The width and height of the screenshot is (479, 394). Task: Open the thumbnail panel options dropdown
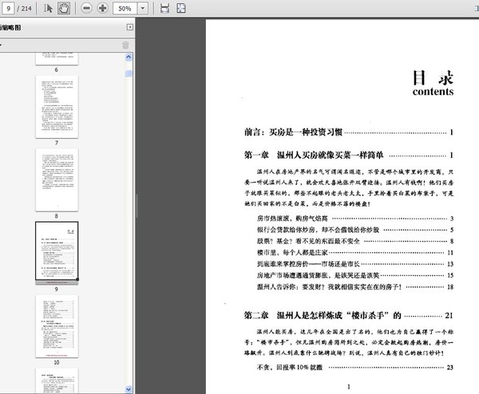[x=2, y=45]
